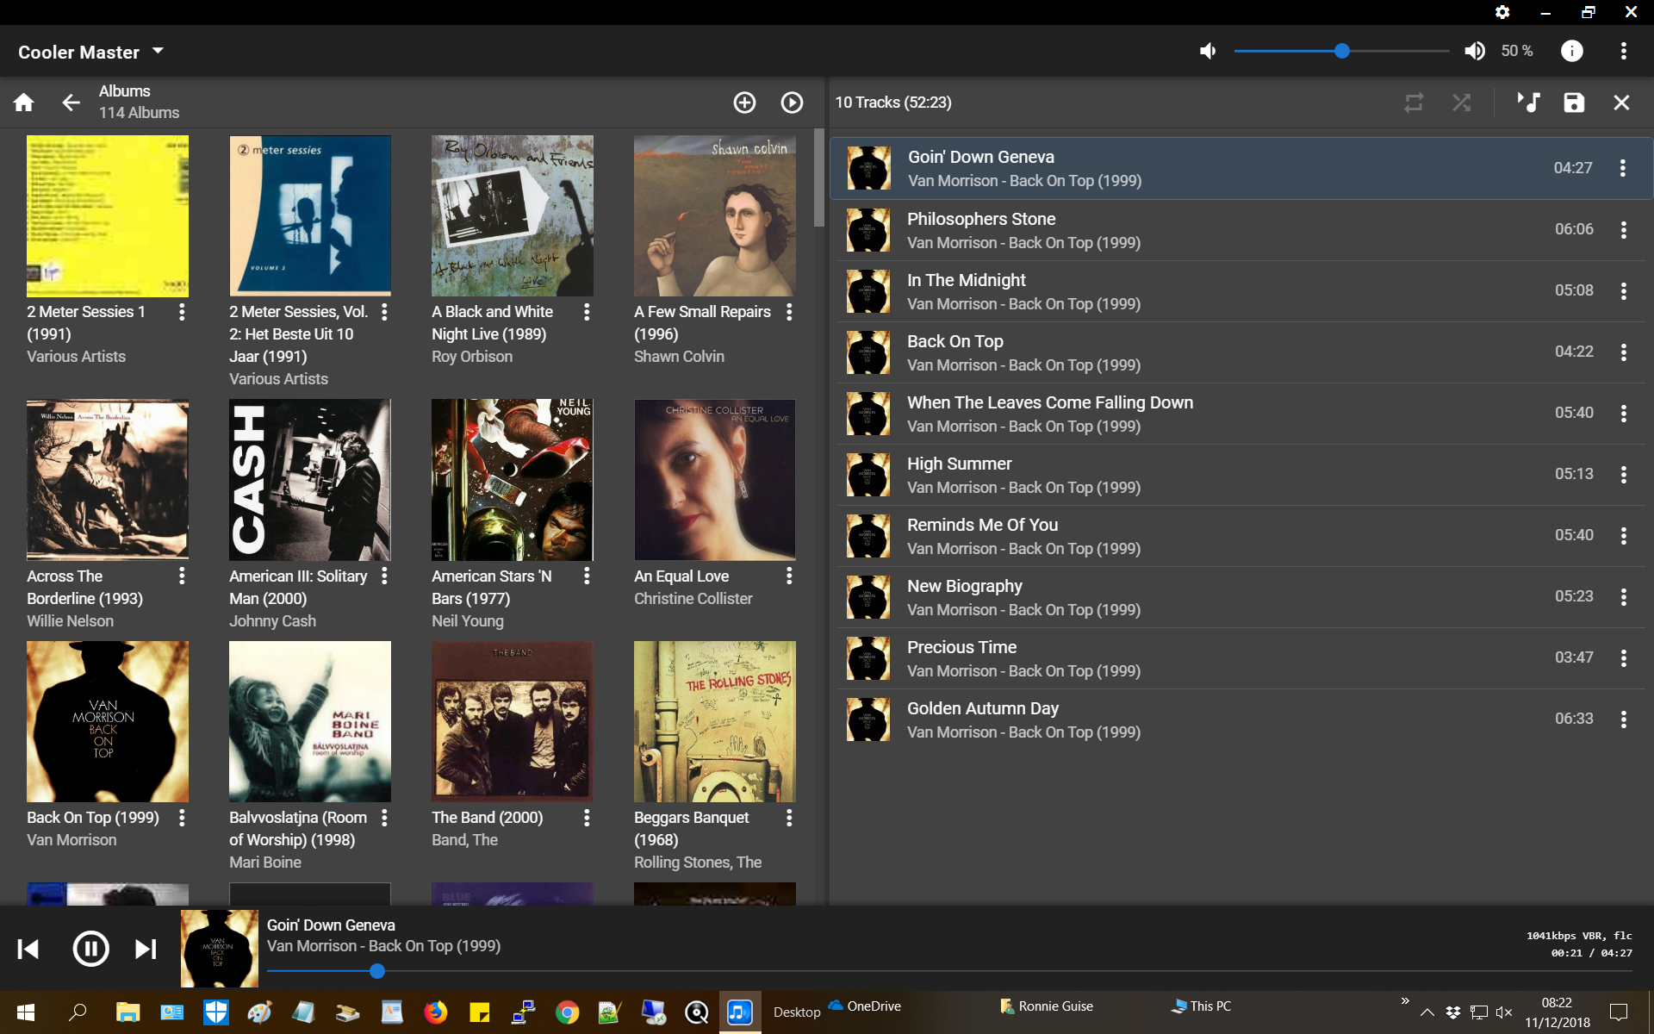1654x1034 pixels.
Task: Open the Roy Orbison album cover
Action: point(513,215)
